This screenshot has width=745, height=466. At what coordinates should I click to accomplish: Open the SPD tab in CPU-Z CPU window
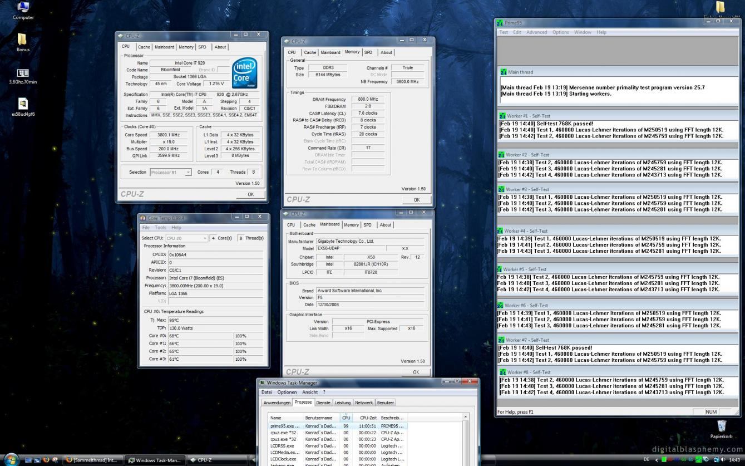click(202, 47)
